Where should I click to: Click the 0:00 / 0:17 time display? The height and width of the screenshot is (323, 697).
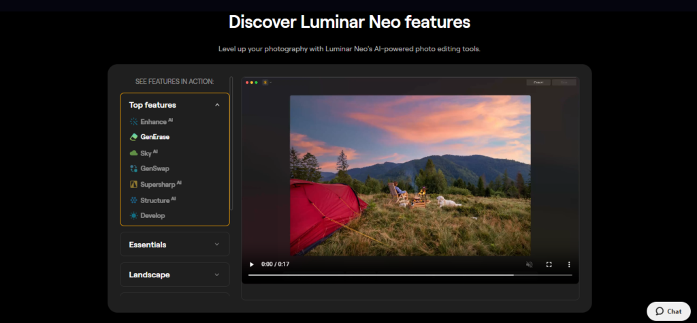pyautogui.click(x=275, y=264)
